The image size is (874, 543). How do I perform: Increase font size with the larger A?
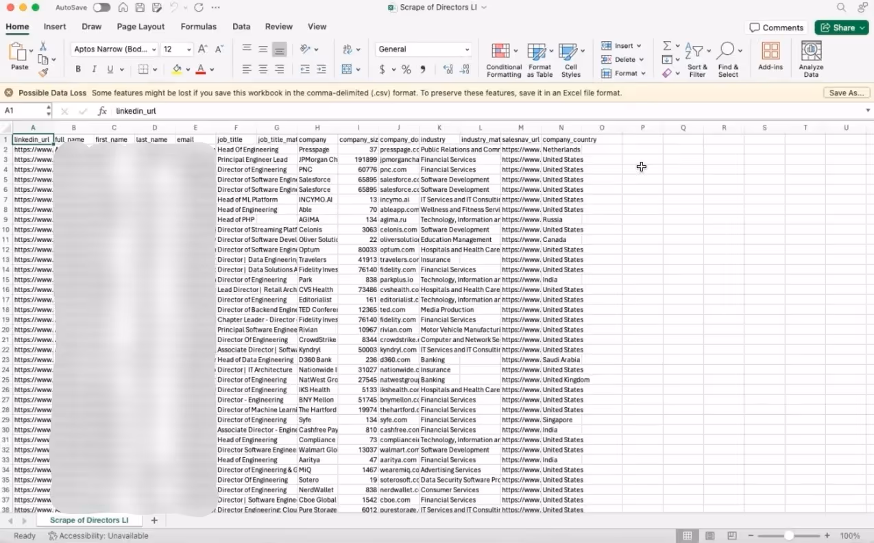coord(203,49)
